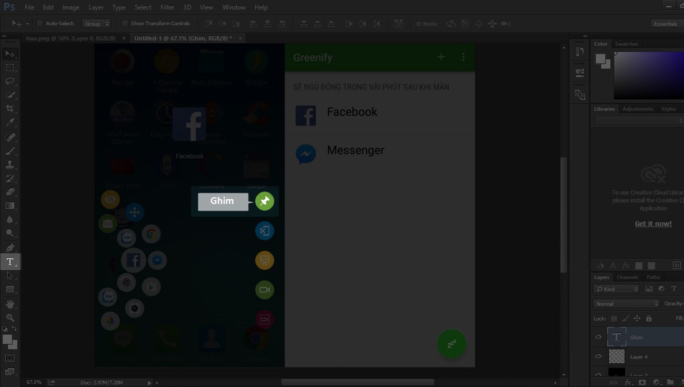Activate the Hand tool

pyautogui.click(x=10, y=304)
